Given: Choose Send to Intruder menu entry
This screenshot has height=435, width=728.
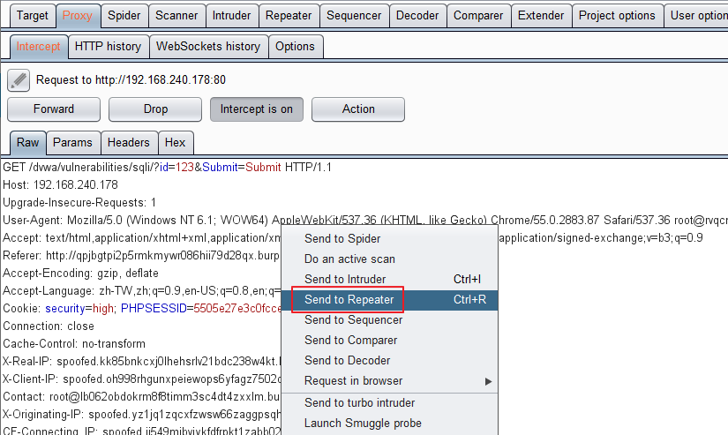Looking at the screenshot, I should [389, 280].
